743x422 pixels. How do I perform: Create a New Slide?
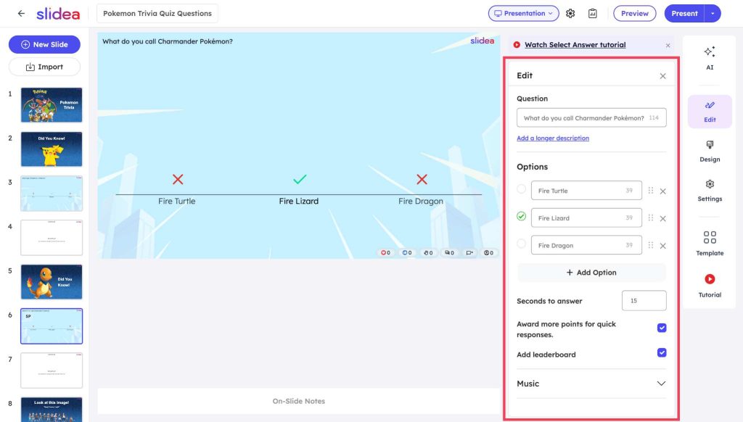coord(44,44)
